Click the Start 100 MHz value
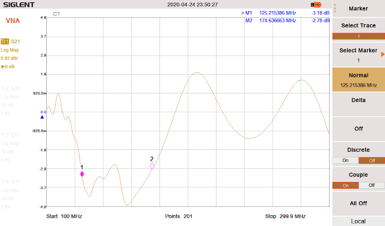This screenshot has height=226, width=385. pyautogui.click(x=64, y=216)
